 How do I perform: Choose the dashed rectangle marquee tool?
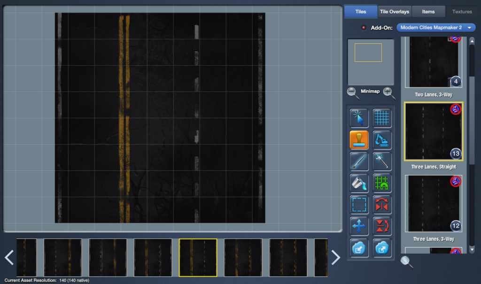359,205
